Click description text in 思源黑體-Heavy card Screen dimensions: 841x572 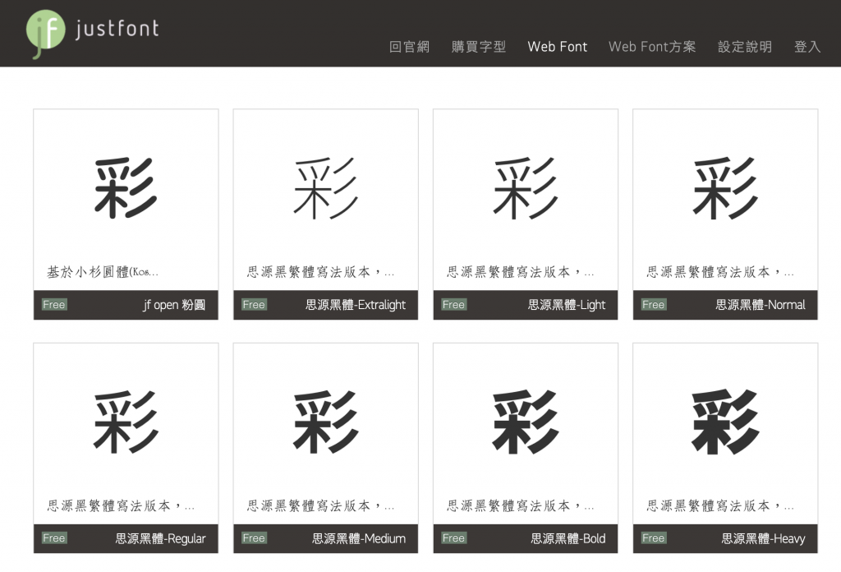click(720, 505)
